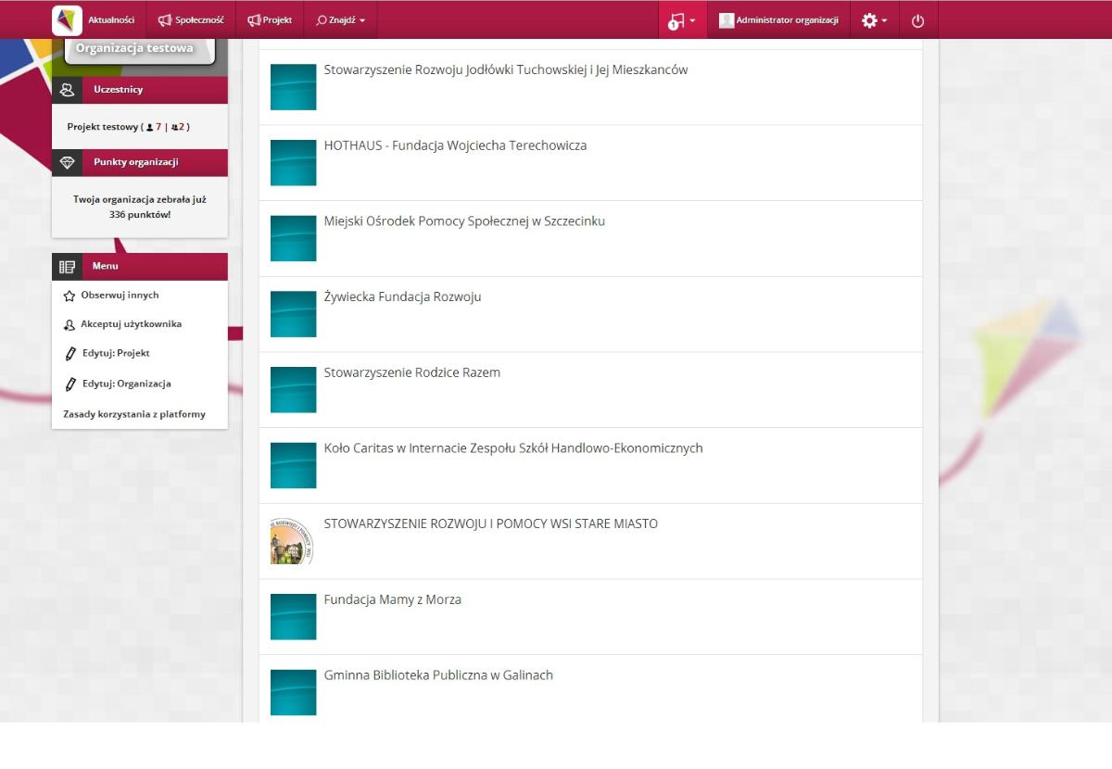Expand the Znajdź dropdown
Viewport: 1112px width, 769px height.
(x=340, y=20)
